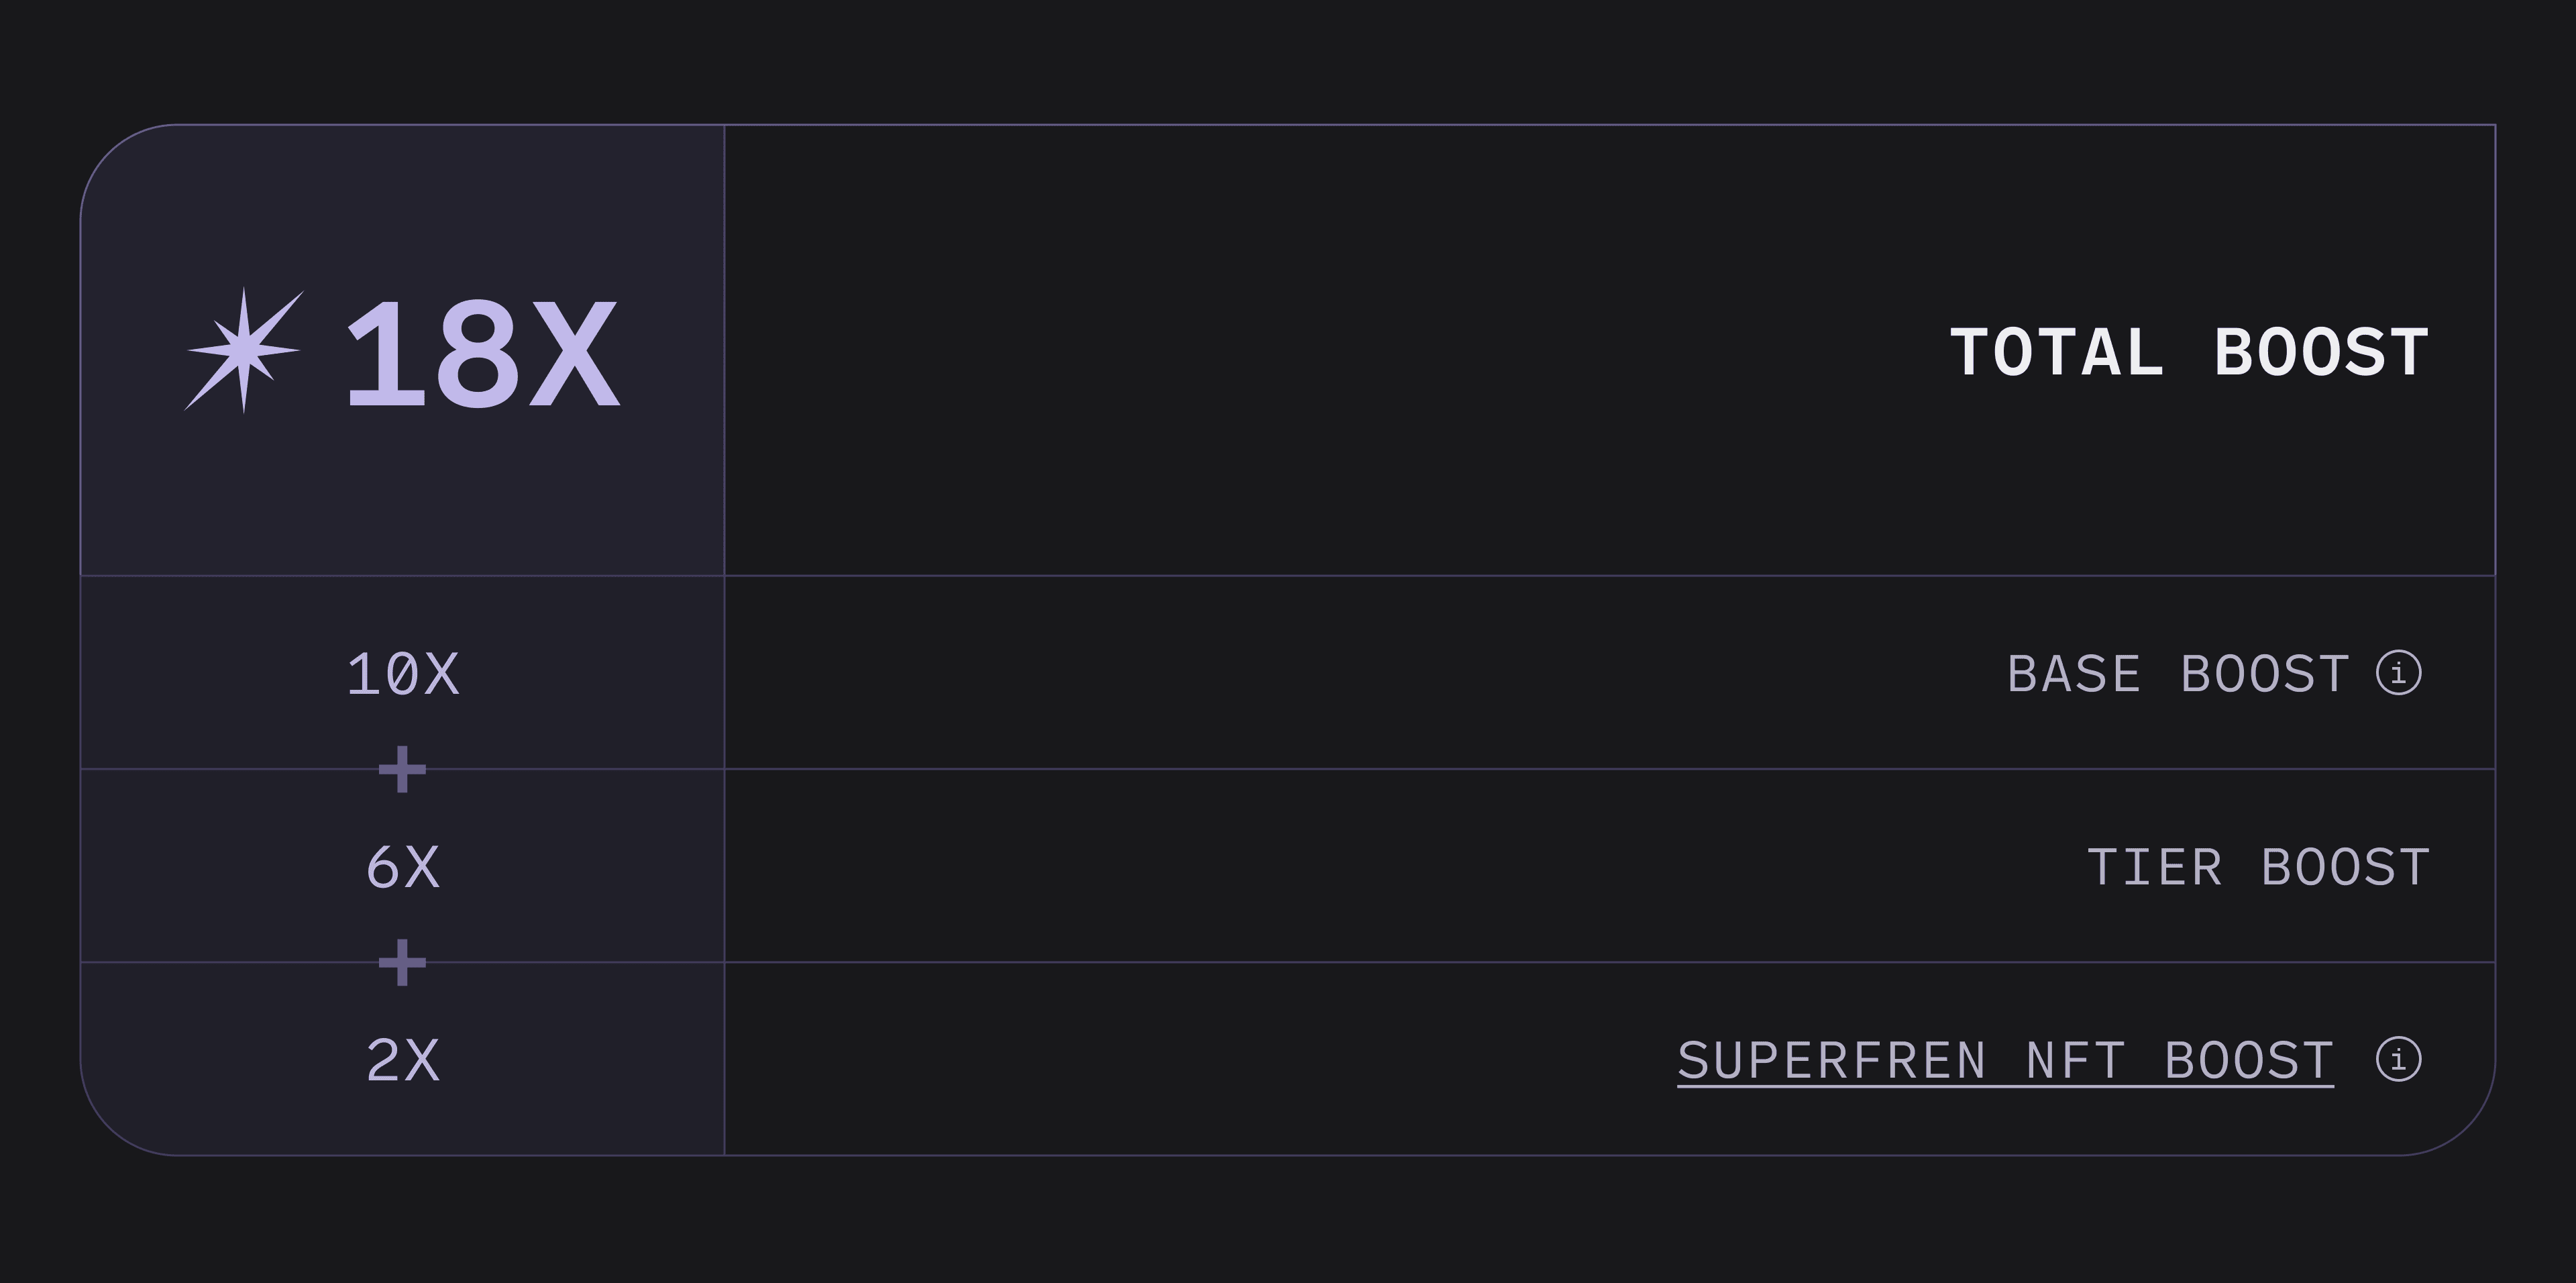Click the TOTAL BOOST heading
The image size is (2576, 1283).
[x=2189, y=352]
